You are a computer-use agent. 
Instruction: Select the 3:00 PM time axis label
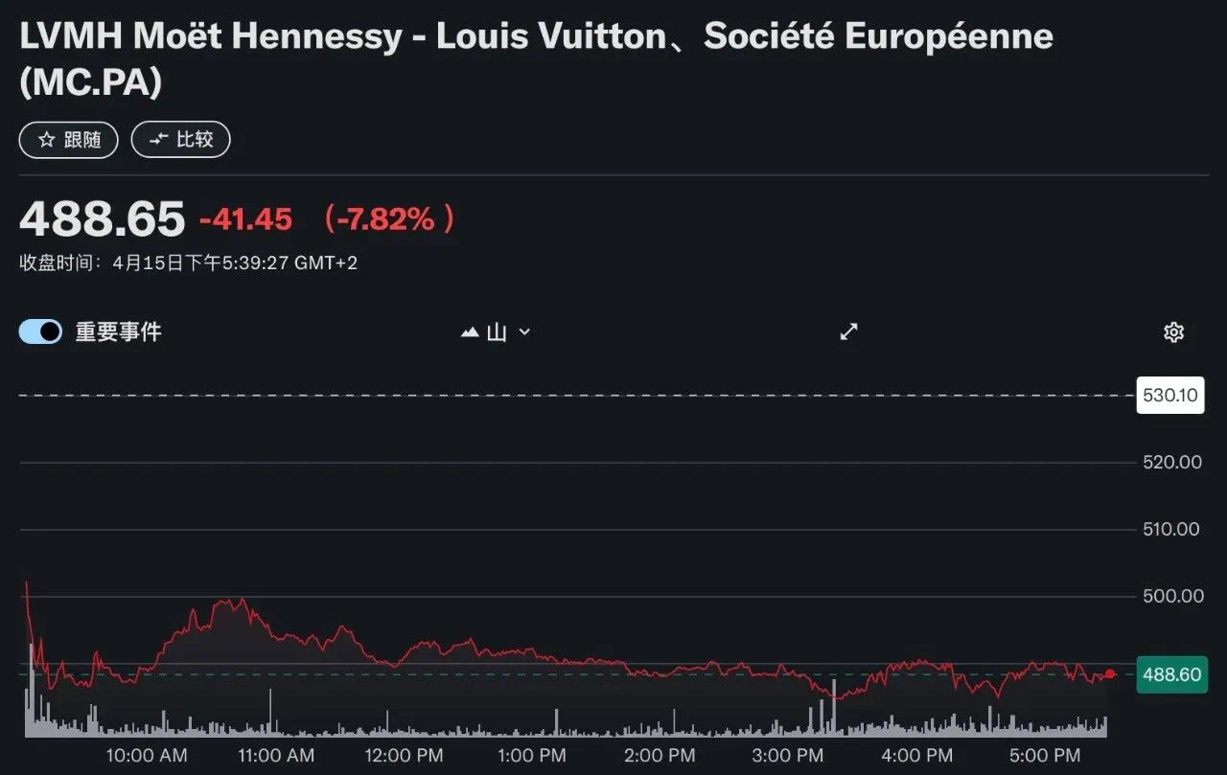tap(787, 755)
